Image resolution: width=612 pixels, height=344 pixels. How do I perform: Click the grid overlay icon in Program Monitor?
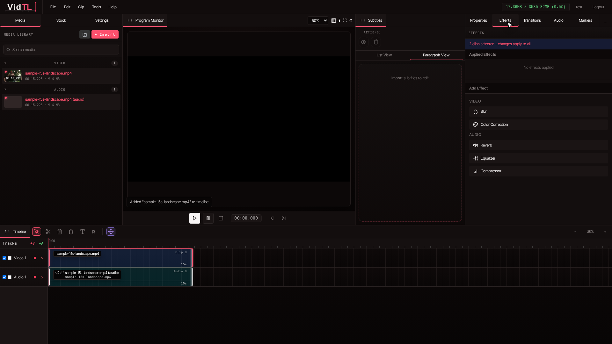(334, 20)
